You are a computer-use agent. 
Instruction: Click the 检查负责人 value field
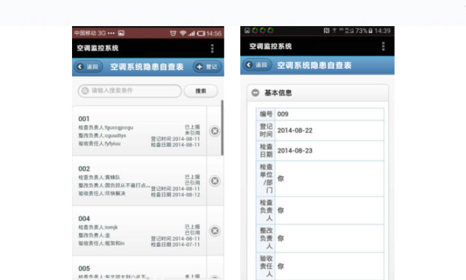point(330,210)
